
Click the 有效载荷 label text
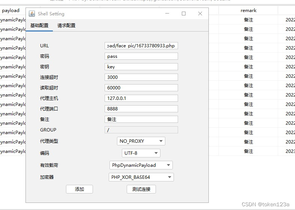pos(49,165)
